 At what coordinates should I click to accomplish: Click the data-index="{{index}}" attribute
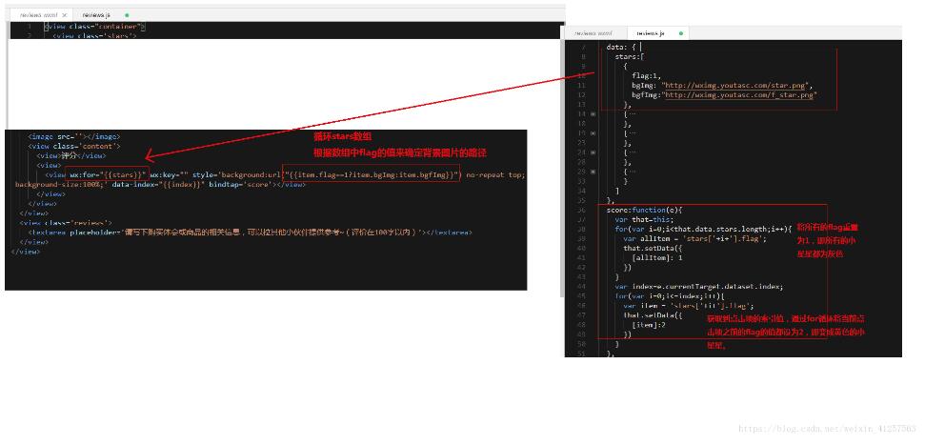(x=158, y=185)
